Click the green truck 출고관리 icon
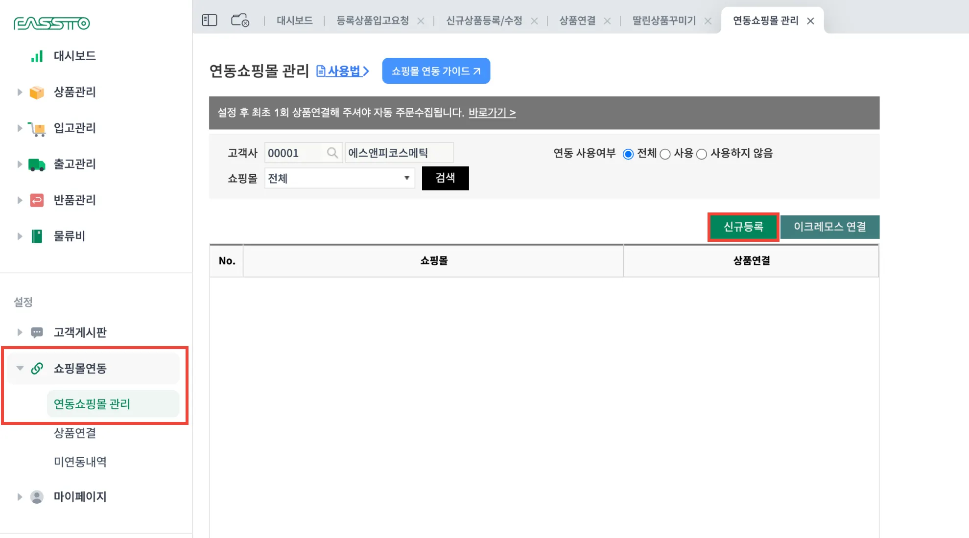Viewport: 969px width, 538px height. tap(37, 164)
